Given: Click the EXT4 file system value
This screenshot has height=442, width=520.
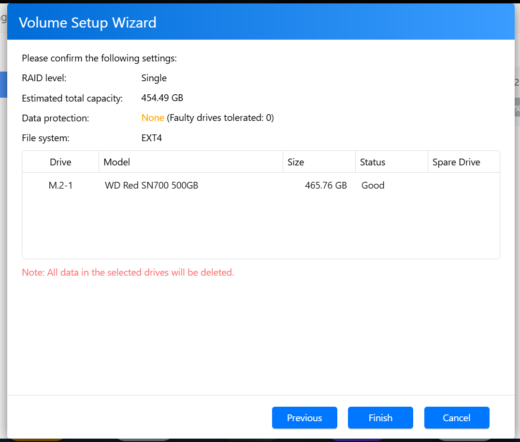Looking at the screenshot, I should click(x=152, y=138).
